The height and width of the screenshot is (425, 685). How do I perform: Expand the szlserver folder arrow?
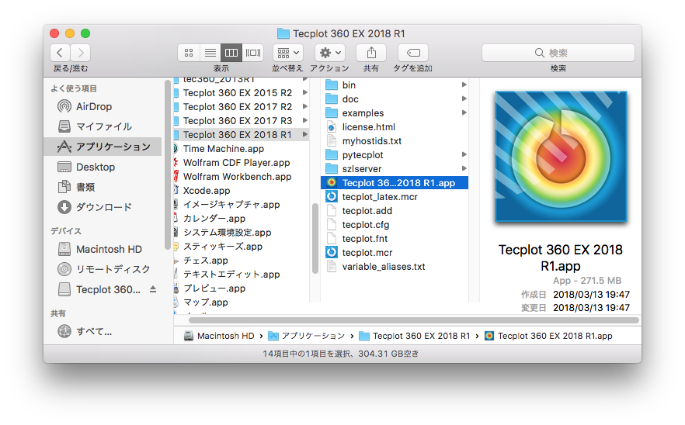pos(464,168)
